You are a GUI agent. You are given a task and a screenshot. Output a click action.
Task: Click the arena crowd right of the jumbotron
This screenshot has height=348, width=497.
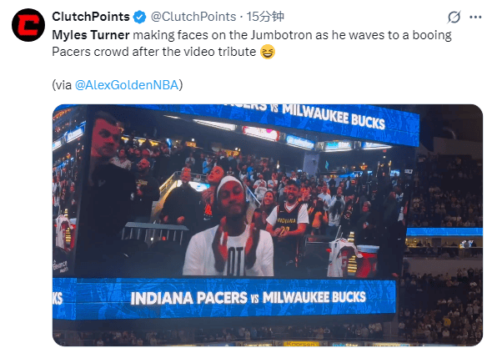pos(444,190)
